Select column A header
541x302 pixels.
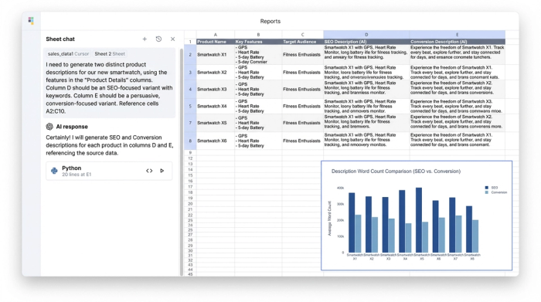(216, 35)
